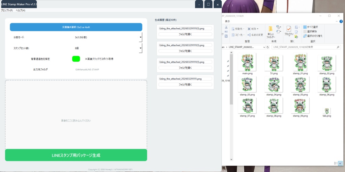Viewport: 345px width, 172px height.
Task: Click the 移動先 (Move to) icon in Explorer
Action: (x=233, y=29)
